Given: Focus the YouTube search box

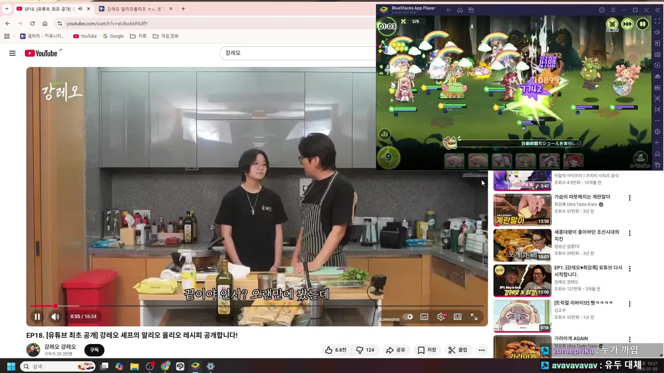Looking at the screenshot, I should tap(298, 53).
